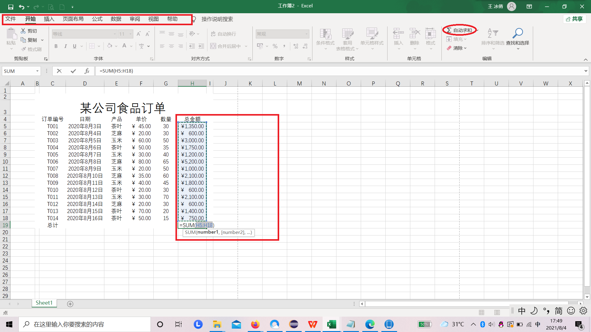Click the percent style icon
The width and height of the screenshot is (591, 332).
(275, 46)
